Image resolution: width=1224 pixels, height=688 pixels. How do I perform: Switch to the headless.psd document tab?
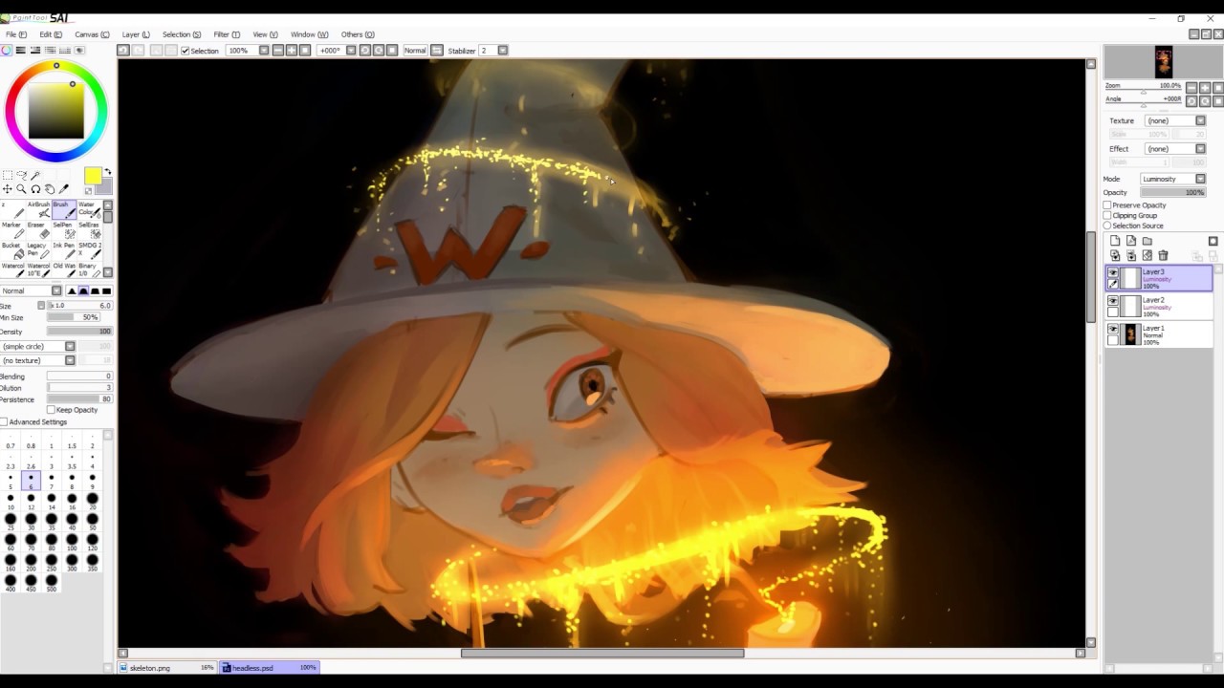coord(269,668)
